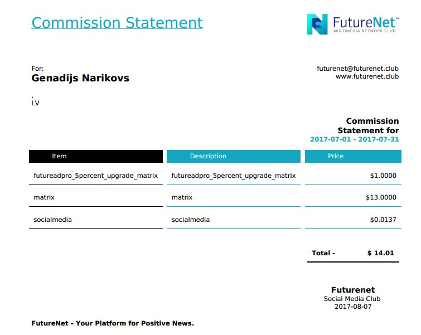
Task: Click the FutureNet logo icon
Action: pos(317,24)
